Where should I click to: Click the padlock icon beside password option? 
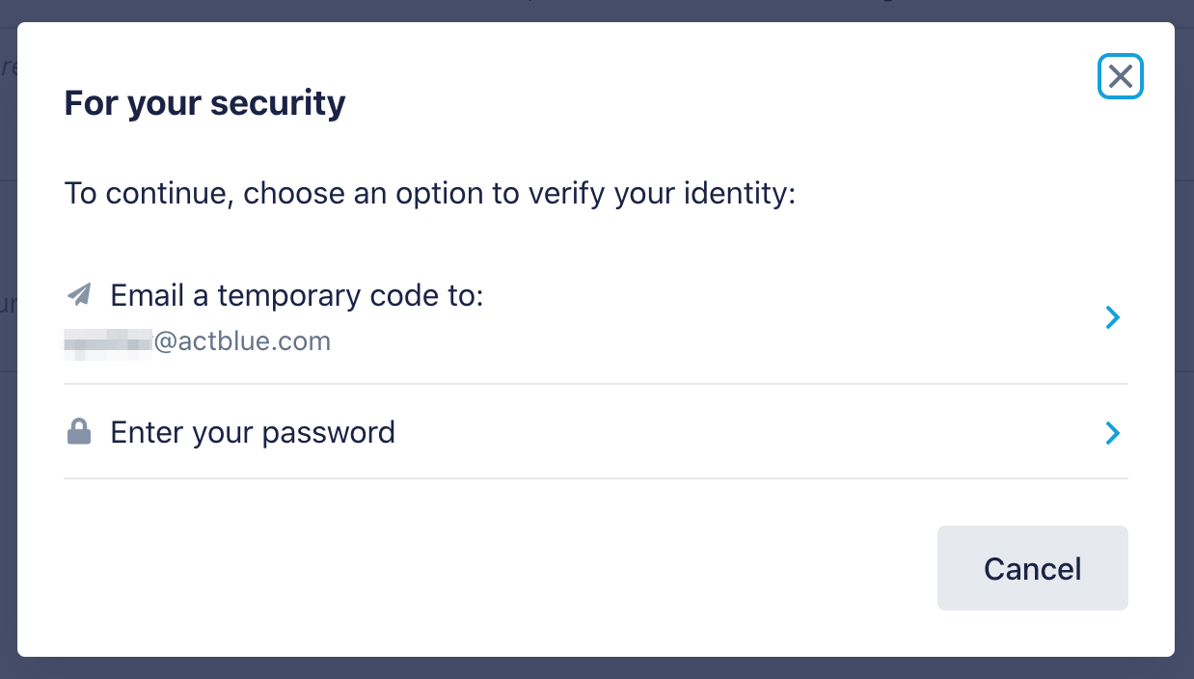click(79, 432)
